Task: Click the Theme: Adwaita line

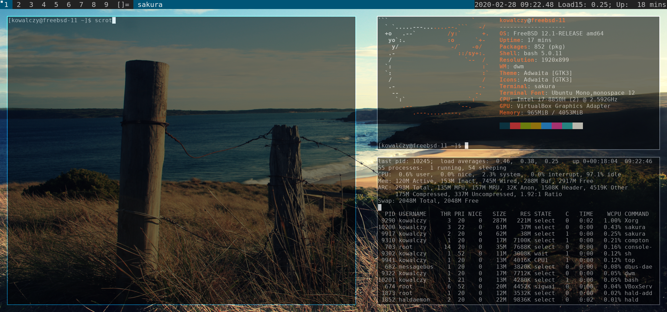Action: [536, 73]
